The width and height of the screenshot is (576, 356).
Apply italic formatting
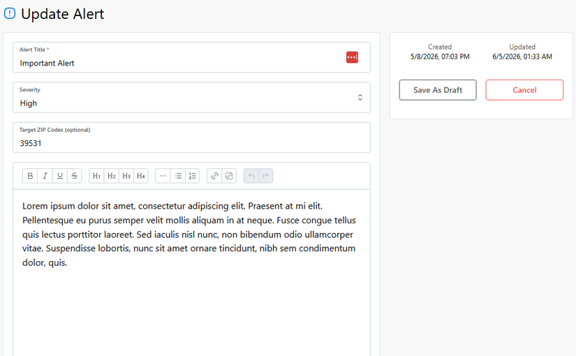click(x=45, y=176)
